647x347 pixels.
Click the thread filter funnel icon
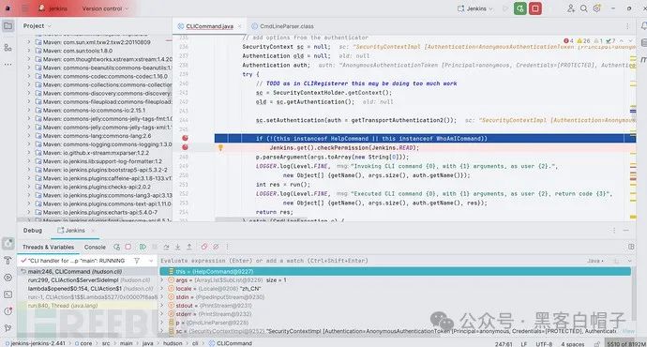[x=137, y=261]
